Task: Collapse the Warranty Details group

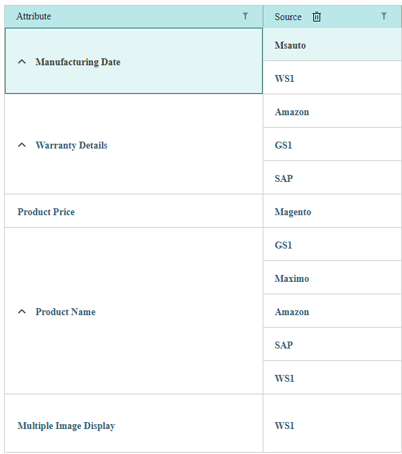Action: point(21,145)
